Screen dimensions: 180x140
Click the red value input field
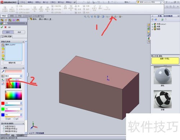click(13, 103)
